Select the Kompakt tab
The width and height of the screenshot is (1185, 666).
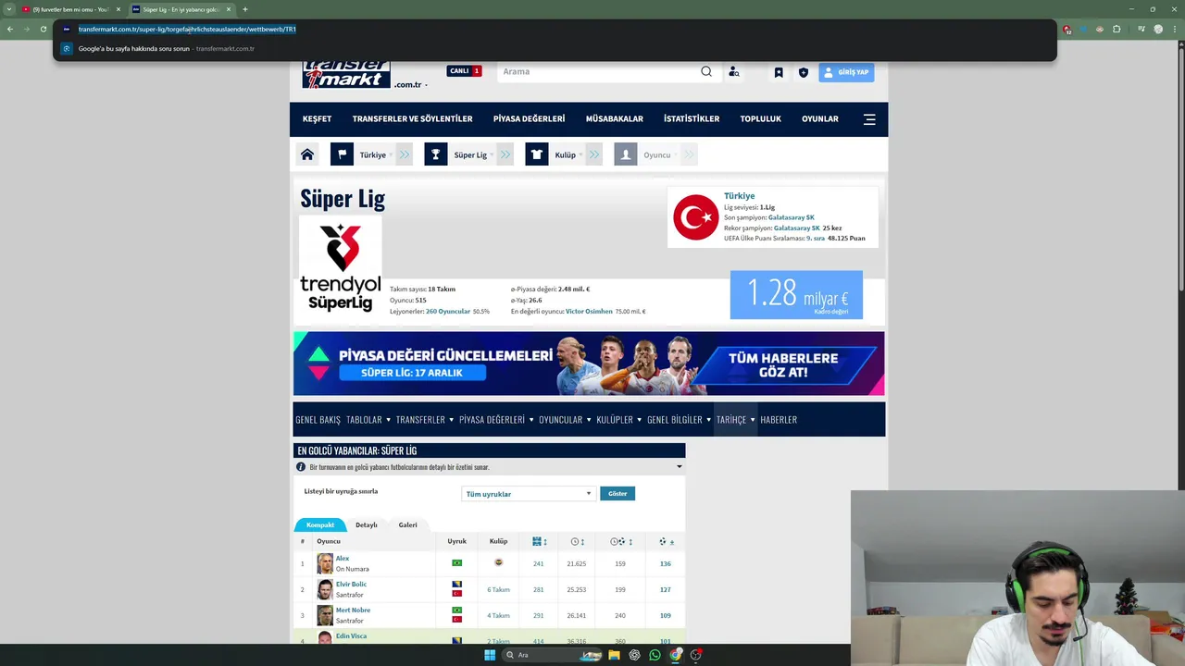coord(320,524)
